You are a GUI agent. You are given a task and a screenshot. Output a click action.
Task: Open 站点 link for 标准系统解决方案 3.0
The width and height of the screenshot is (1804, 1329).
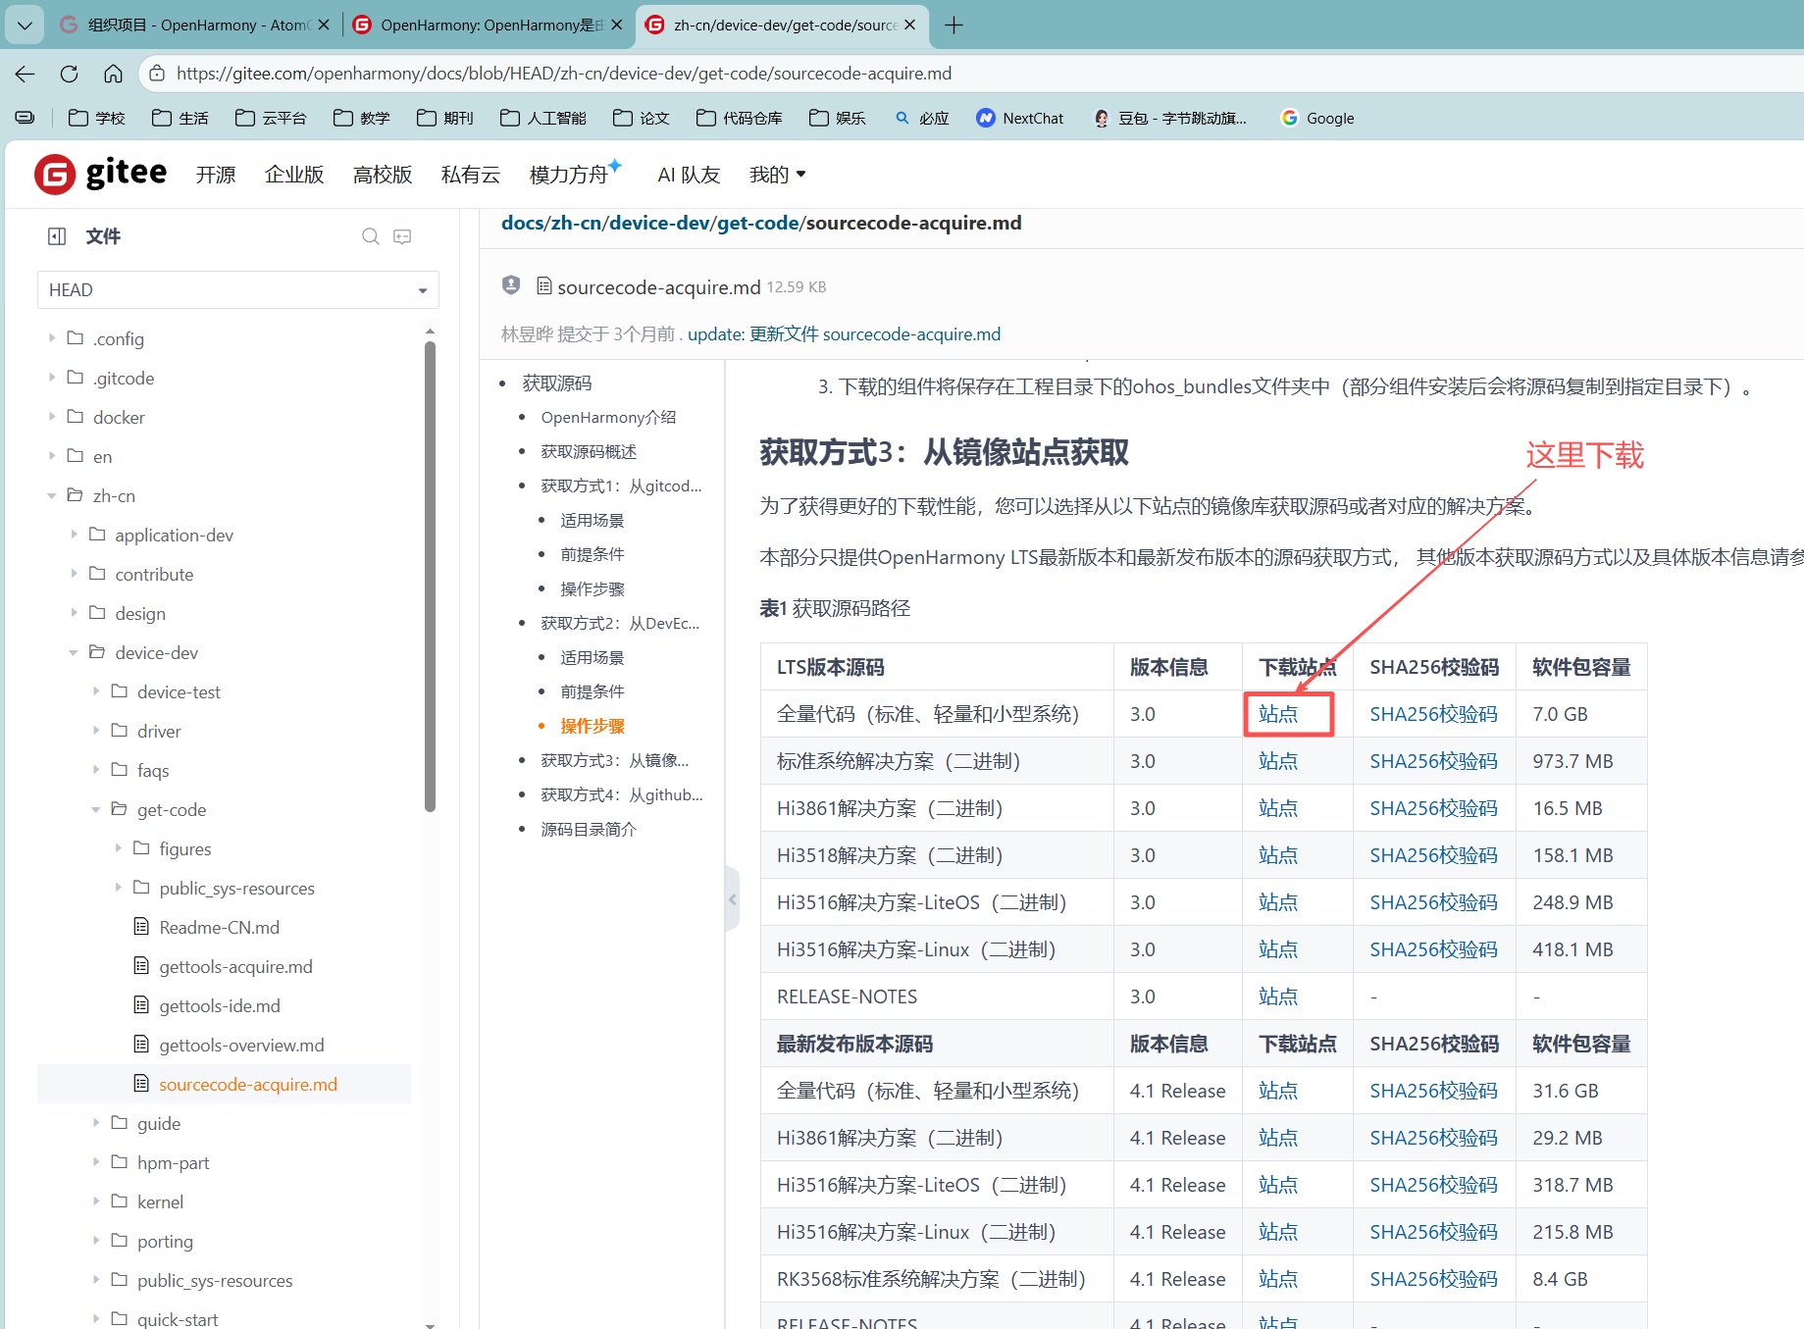(x=1278, y=761)
